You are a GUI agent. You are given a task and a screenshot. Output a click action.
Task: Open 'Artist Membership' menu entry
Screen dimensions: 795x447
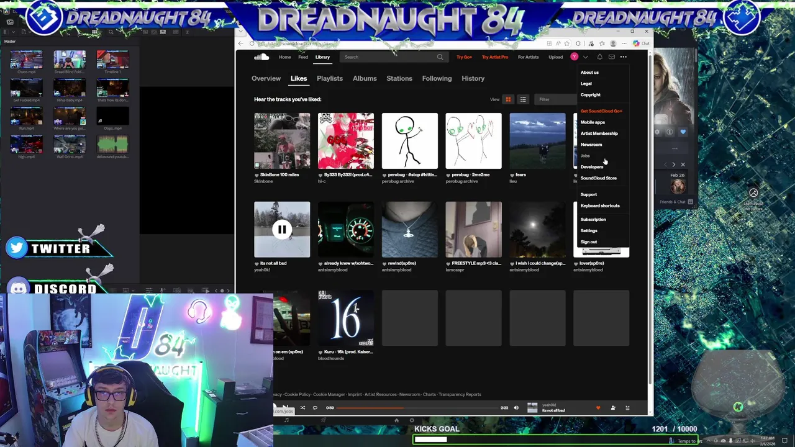pyautogui.click(x=599, y=133)
